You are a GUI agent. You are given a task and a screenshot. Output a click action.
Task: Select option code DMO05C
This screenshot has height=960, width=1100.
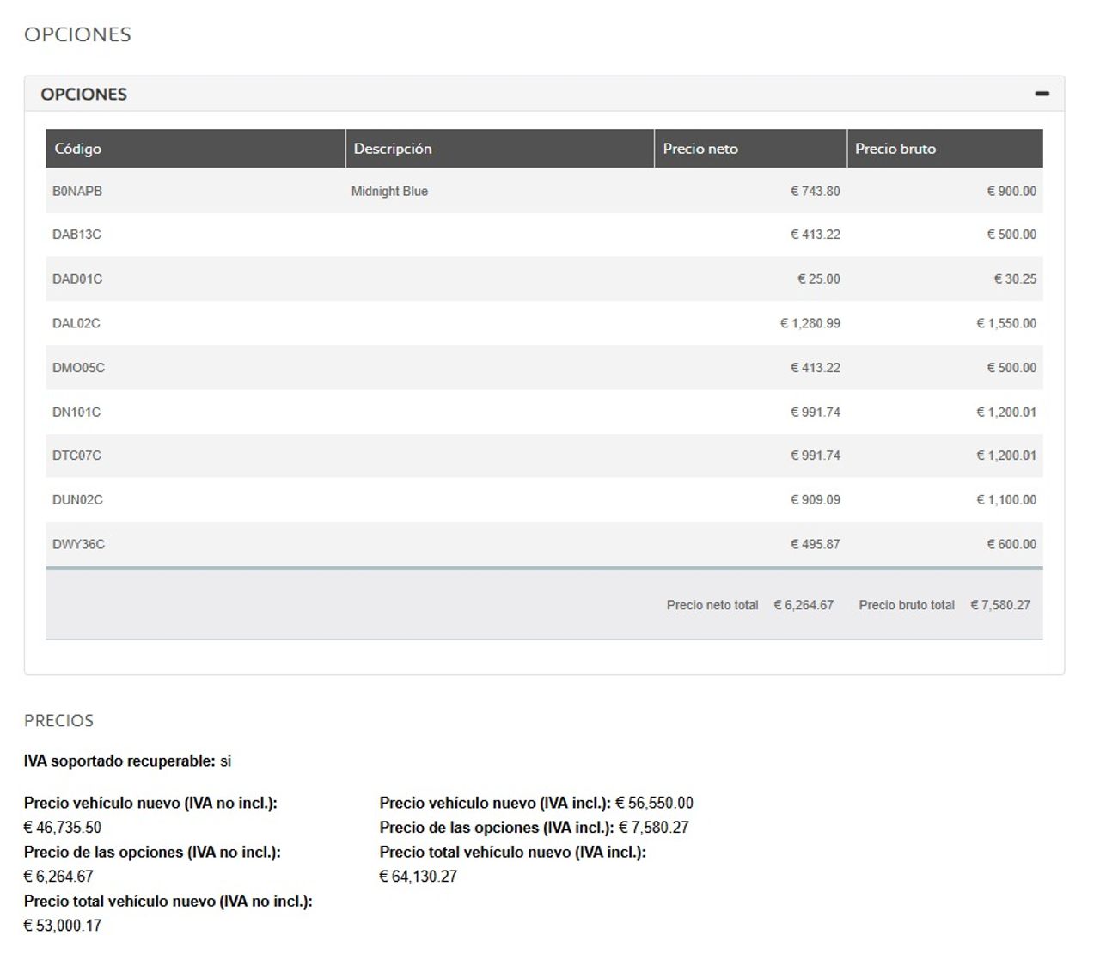(78, 368)
